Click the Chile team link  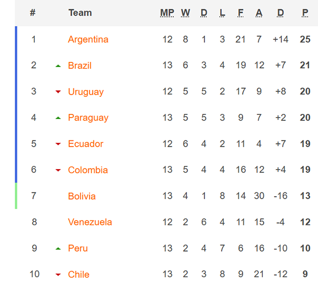tap(78, 275)
